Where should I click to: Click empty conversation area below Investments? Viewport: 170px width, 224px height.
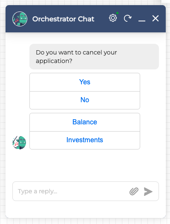tap(86, 165)
